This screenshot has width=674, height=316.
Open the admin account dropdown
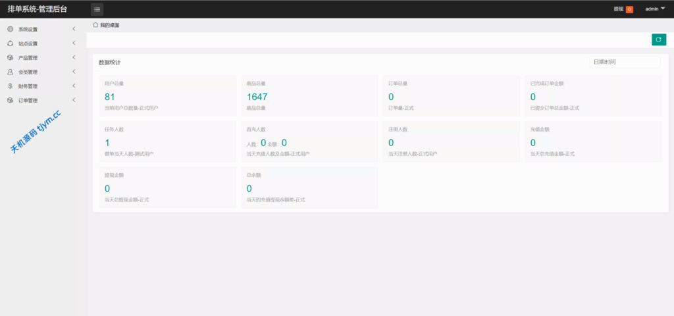pos(655,9)
